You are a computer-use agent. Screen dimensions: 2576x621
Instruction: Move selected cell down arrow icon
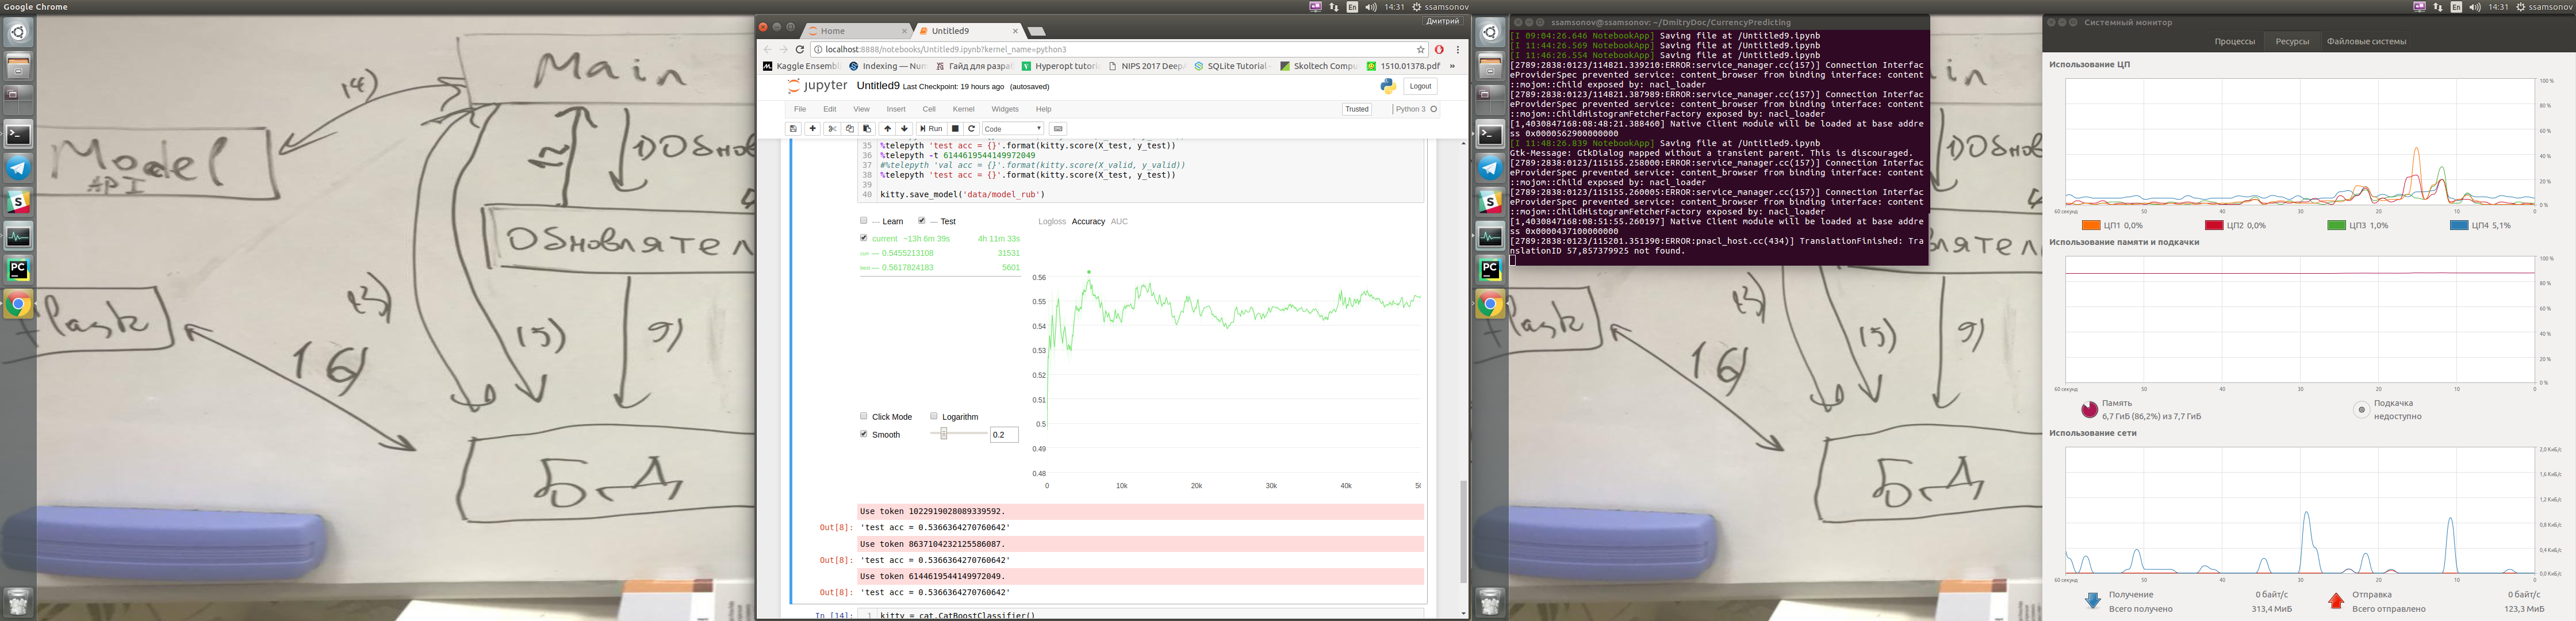(905, 129)
